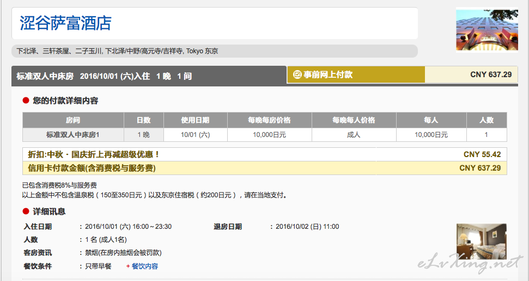The height and width of the screenshot is (281, 529).
Task: Click the 使用日期 column header
Action: [x=196, y=120]
